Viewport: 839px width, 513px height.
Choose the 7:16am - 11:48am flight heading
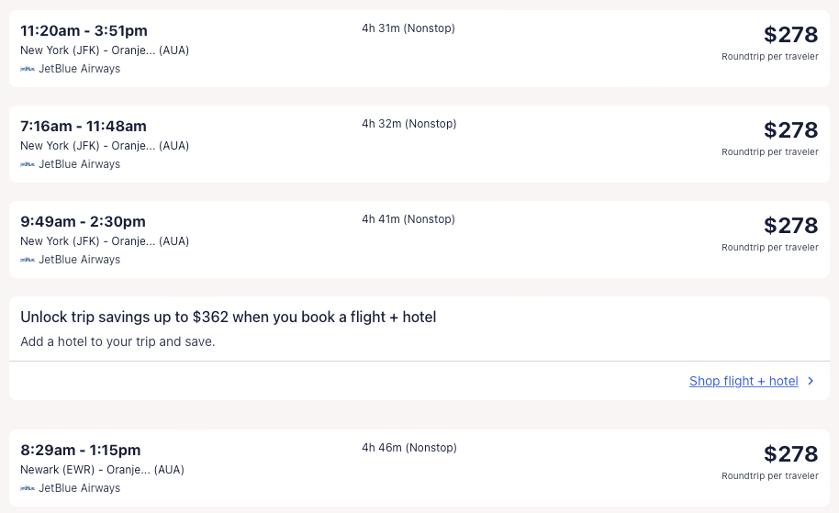tap(84, 127)
